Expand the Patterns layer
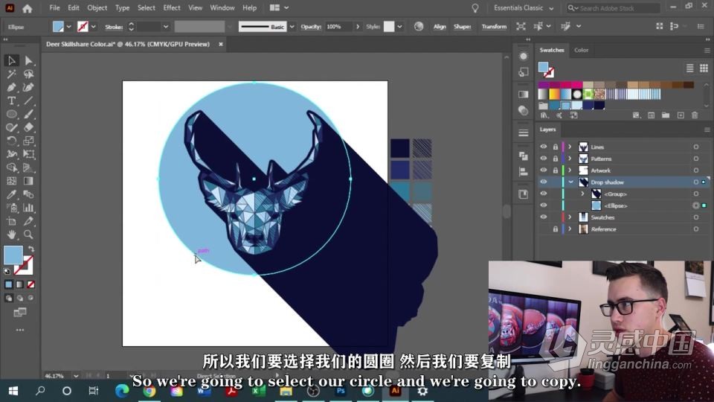 (x=570, y=159)
